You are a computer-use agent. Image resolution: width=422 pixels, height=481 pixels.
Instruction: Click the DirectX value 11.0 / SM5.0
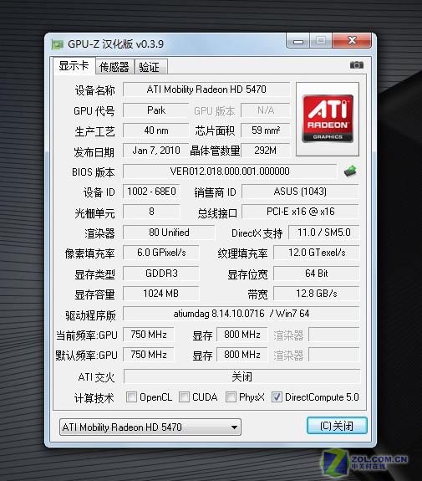coord(324,233)
